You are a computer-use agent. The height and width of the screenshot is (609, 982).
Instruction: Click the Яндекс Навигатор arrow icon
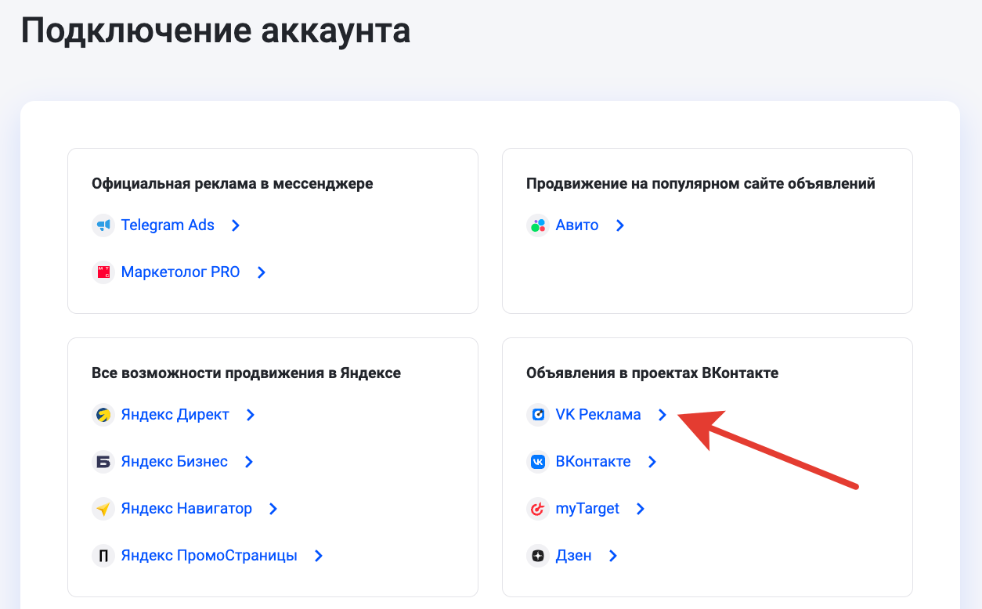pyautogui.click(x=272, y=508)
